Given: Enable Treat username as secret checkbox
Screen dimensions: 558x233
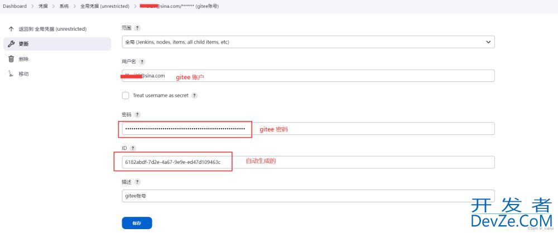Looking at the screenshot, I should click(125, 96).
